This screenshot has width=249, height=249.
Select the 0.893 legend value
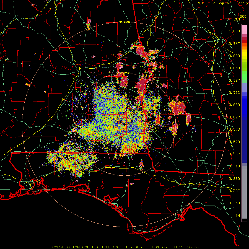pyautogui.click(x=234, y=56)
